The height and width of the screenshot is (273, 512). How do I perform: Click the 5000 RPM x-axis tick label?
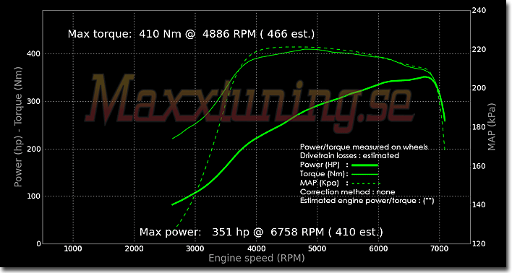317,249
